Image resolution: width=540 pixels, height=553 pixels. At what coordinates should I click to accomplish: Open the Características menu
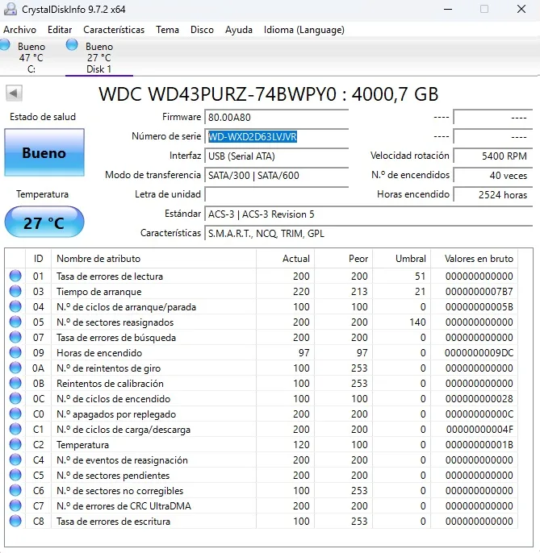click(114, 30)
